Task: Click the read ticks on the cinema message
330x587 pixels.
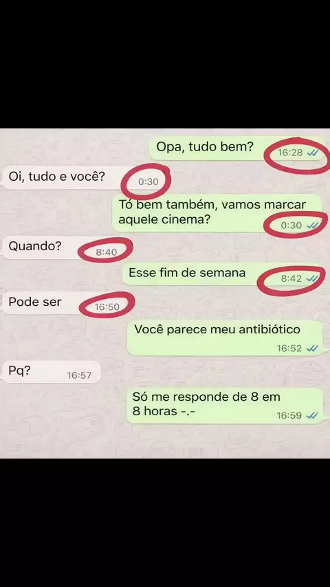Action: coord(312,225)
